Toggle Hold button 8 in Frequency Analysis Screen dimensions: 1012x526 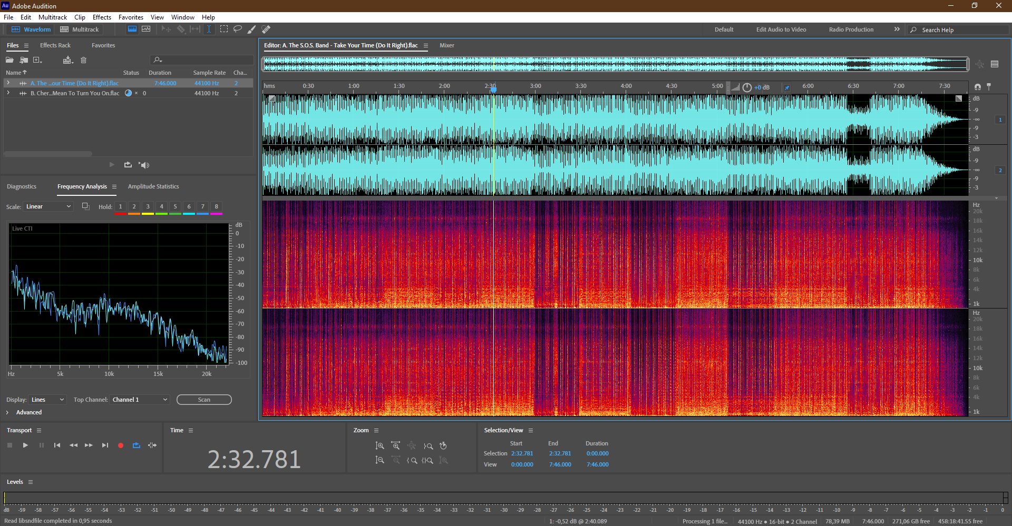217,207
